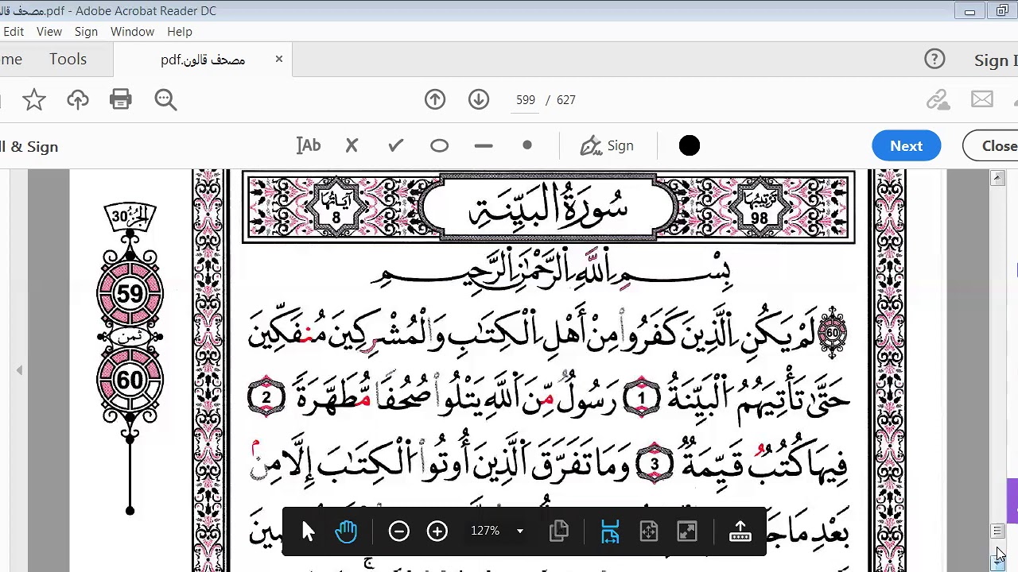Image resolution: width=1018 pixels, height=572 pixels.
Task: Share link icon in the toolbar
Action: click(x=938, y=99)
